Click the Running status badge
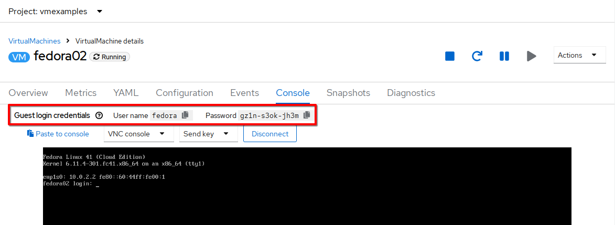 [110, 57]
